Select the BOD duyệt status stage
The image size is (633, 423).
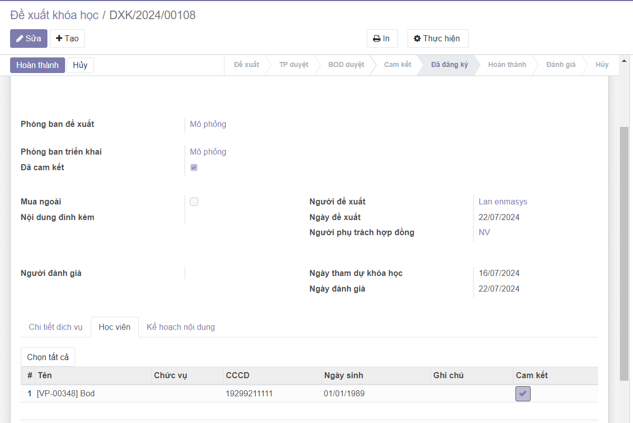pos(346,65)
